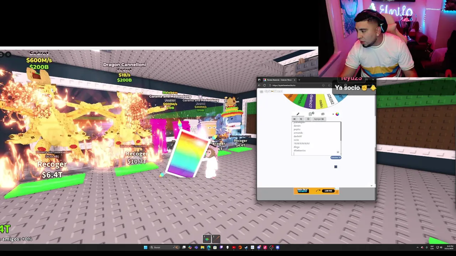
Task: Open OBS Studio from the taskbar
Action: tap(271, 247)
